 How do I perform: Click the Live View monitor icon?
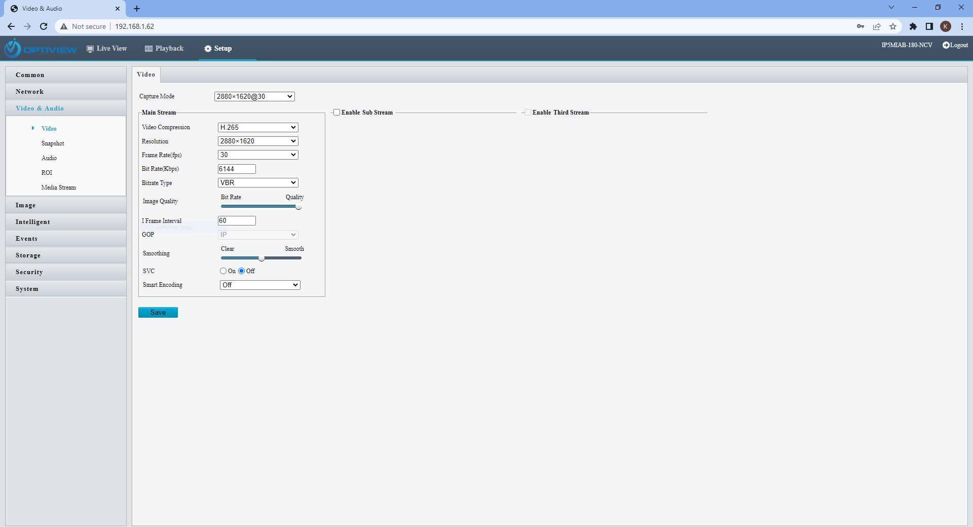tap(90, 49)
